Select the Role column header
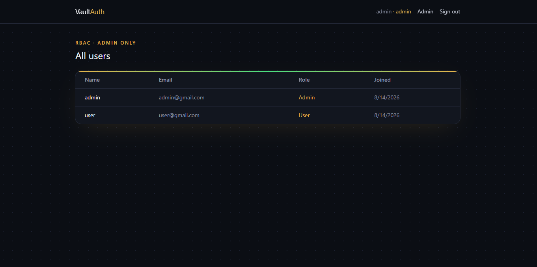Screen dimensions: 537x267 tap(304, 80)
